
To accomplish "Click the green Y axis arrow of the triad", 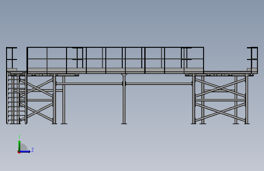I will point(19,145).
